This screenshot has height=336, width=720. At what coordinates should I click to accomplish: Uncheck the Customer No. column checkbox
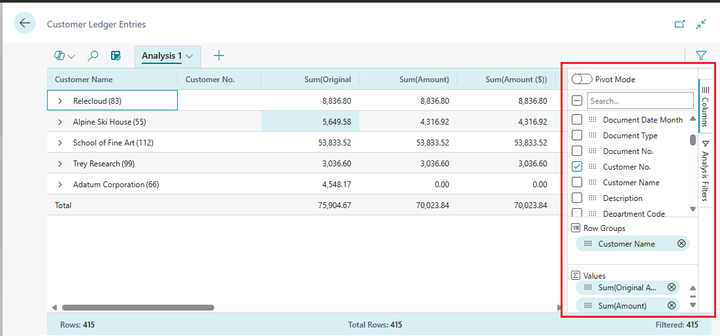(x=577, y=167)
